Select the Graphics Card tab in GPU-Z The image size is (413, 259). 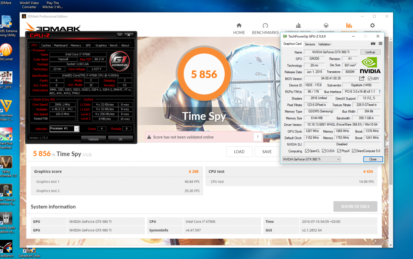click(x=292, y=44)
